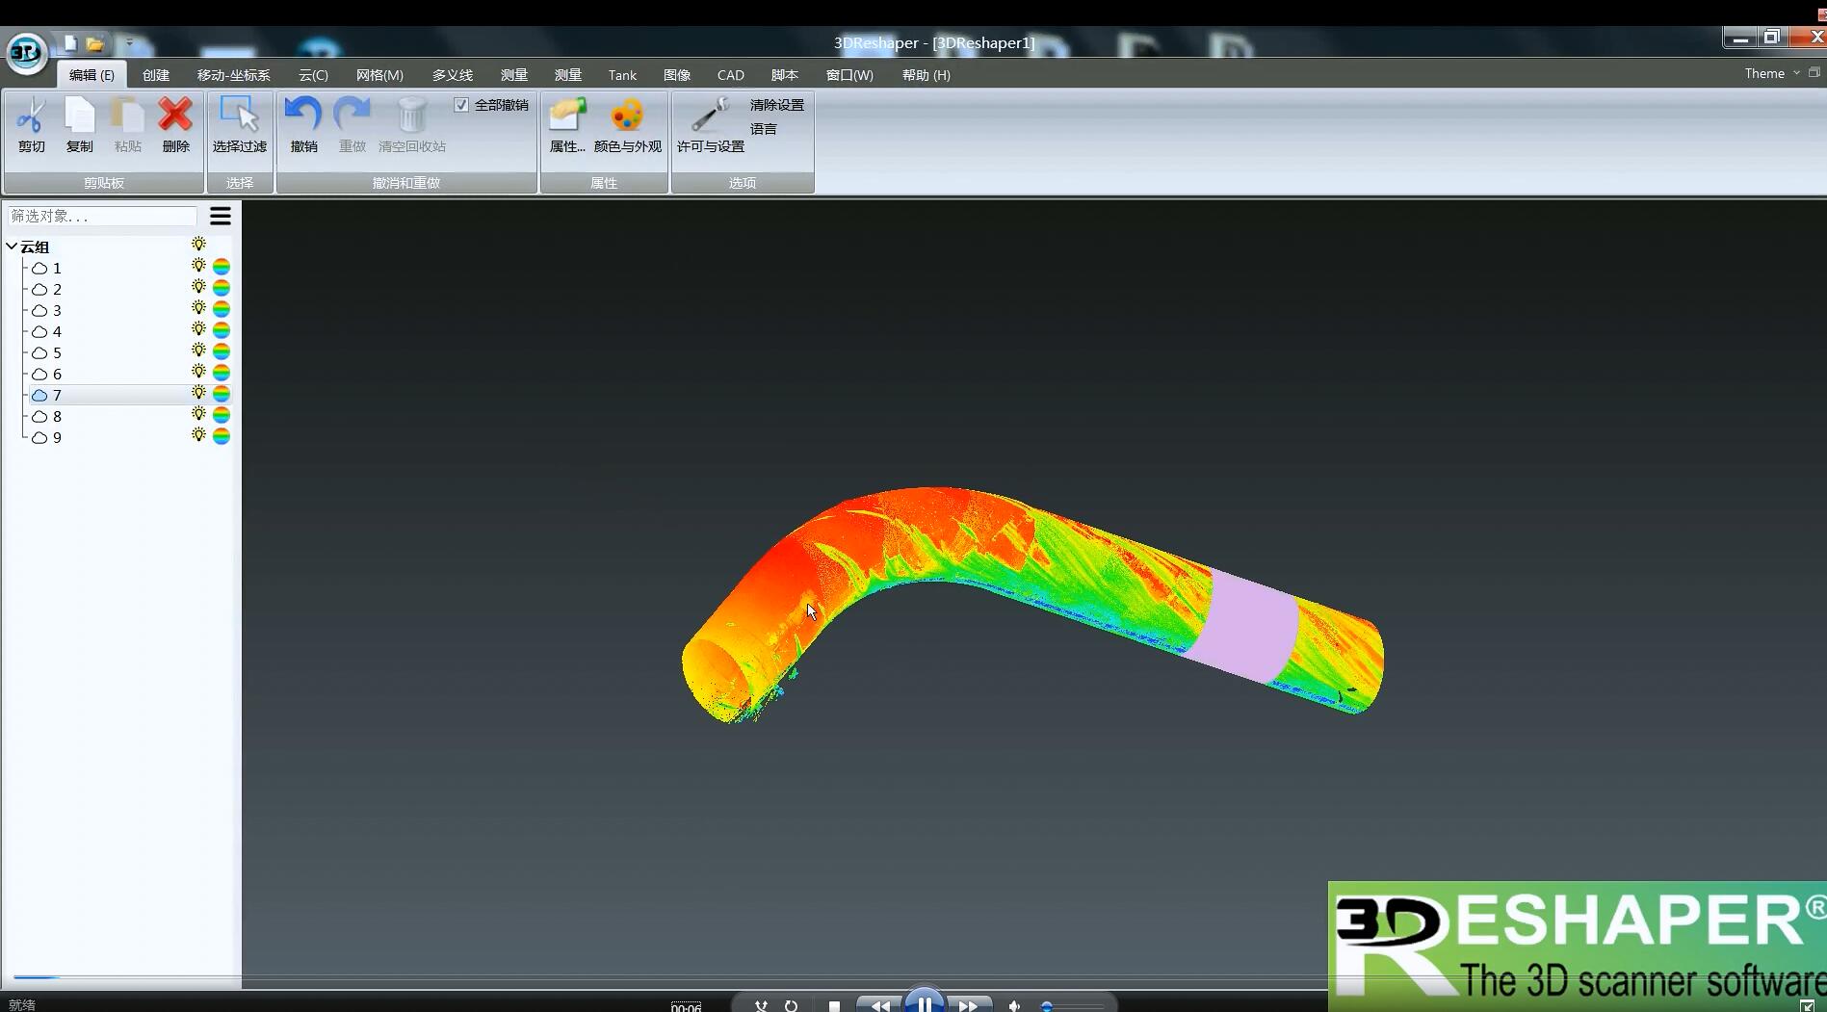
Task: Open the Tank ribbon tab
Action: pos(622,75)
